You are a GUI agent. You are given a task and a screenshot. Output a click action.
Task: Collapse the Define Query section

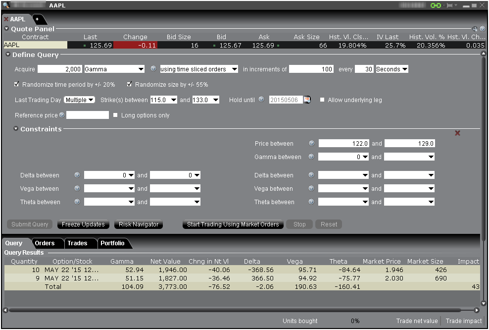8,55
